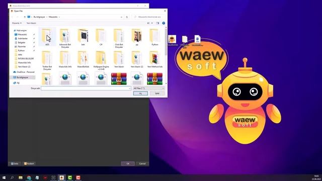Open the C# folder
This screenshot has width=322, height=181.
coord(101,37)
